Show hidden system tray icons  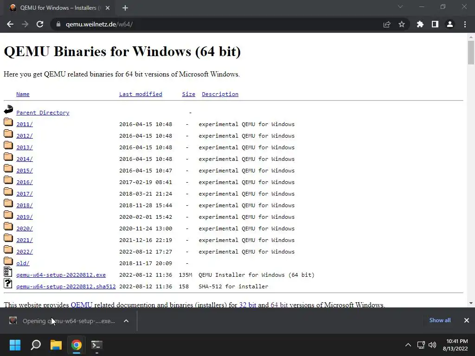click(x=408, y=345)
